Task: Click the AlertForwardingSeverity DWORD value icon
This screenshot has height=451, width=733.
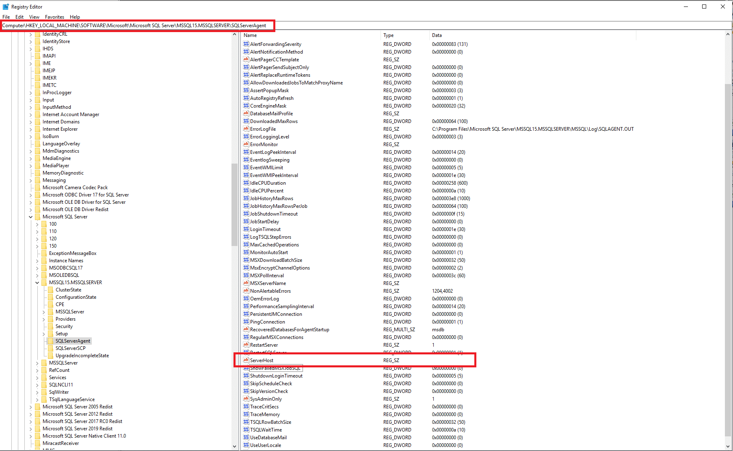Action: tap(246, 44)
